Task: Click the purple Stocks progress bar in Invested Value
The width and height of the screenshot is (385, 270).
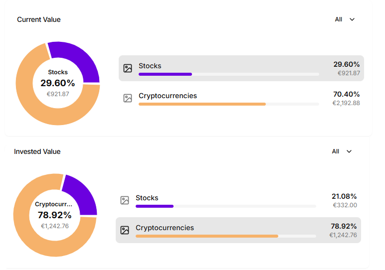Action: pos(154,206)
